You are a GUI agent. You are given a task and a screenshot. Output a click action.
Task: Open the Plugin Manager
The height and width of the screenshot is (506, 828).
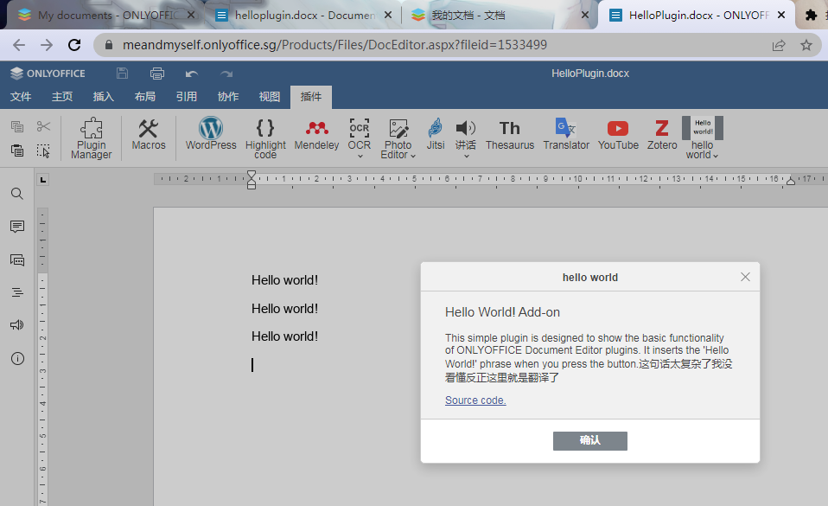point(91,138)
